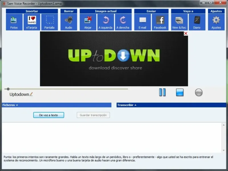Image resolution: width=228 pixels, height=171 pixels.
Task: Click the playback position slider knob
Action: [x=8, y=89]
